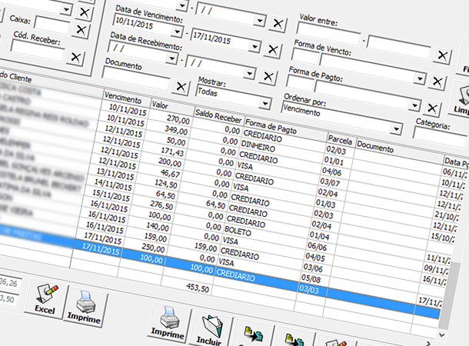Clear the Documento filter with its X button

[x=181, y=87]
